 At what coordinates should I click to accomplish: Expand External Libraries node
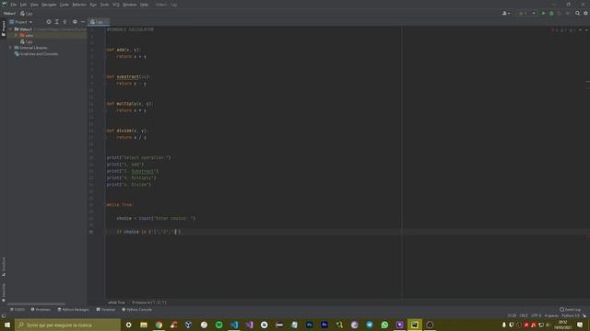point(10,48)
